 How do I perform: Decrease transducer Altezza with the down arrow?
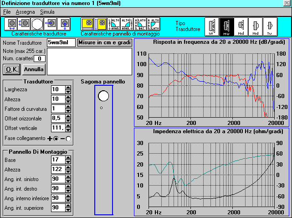[x=68, y=101]
